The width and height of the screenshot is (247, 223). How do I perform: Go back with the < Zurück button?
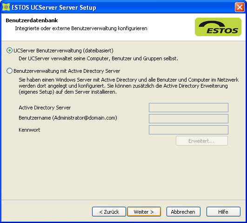pyautogui.click(x=109, y=212)
